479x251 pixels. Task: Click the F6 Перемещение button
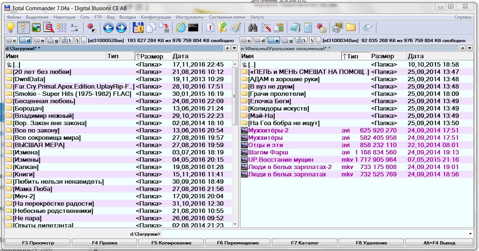[238, 243]
